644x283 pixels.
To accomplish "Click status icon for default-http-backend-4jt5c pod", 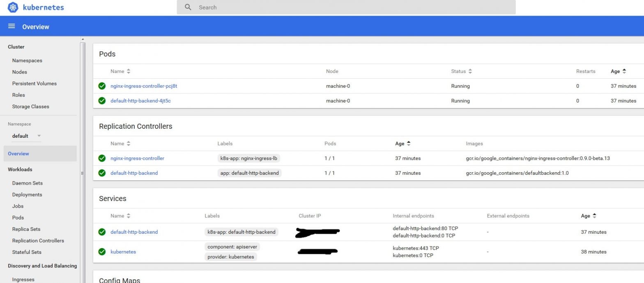I will point(102,101).
